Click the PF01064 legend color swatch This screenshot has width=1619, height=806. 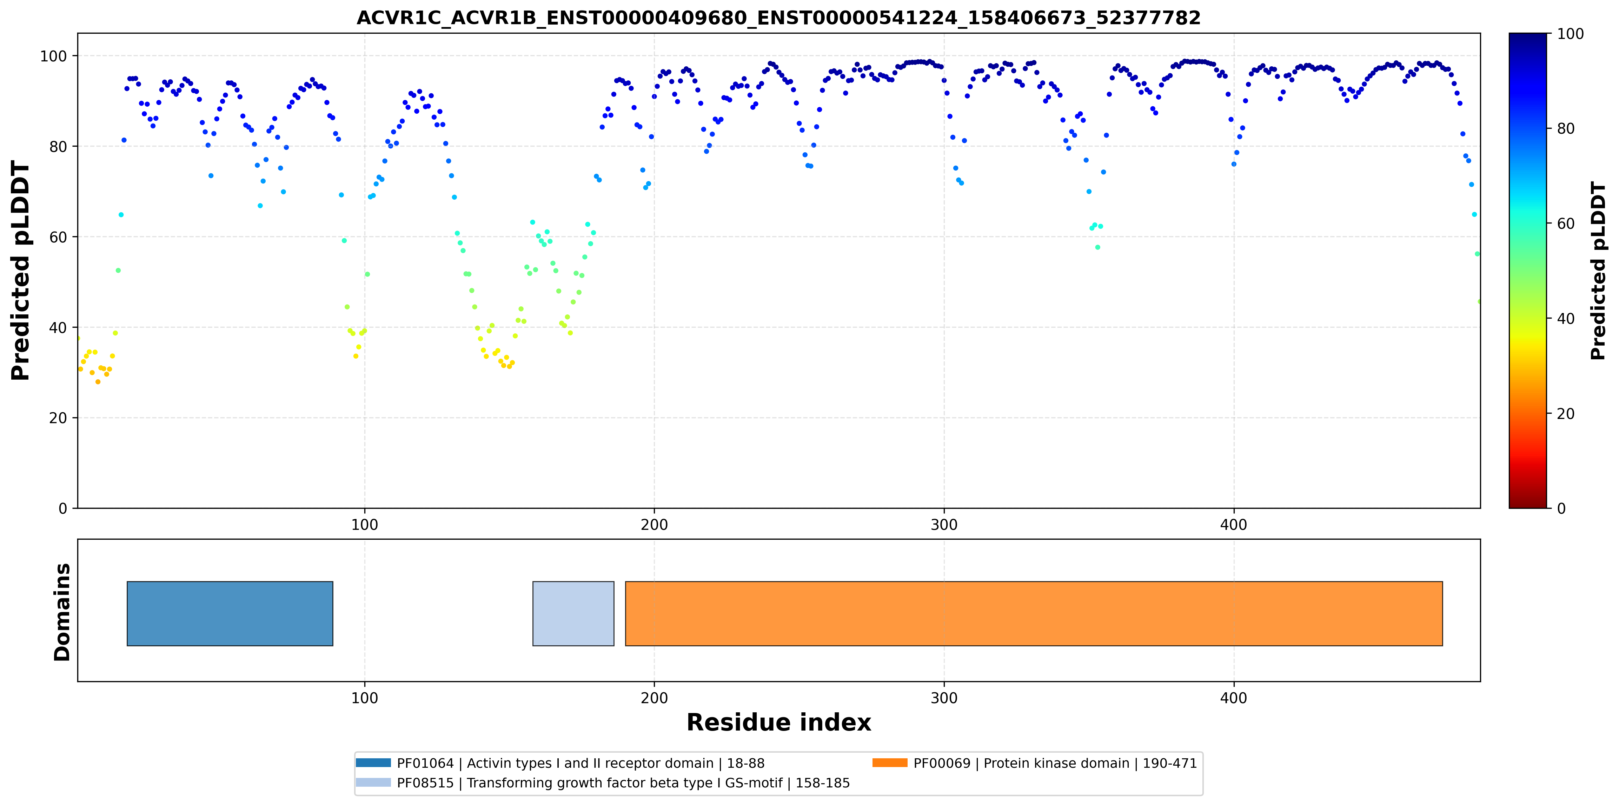[x=373, y=762]
